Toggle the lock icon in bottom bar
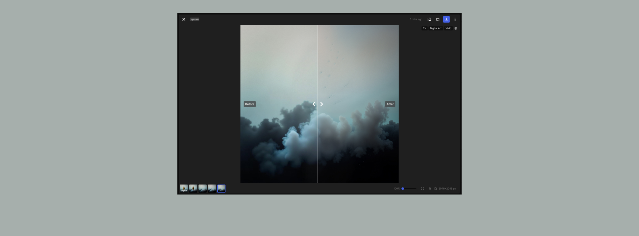The image size is (639, 236). pyautogui.click(x=430, y=189)
